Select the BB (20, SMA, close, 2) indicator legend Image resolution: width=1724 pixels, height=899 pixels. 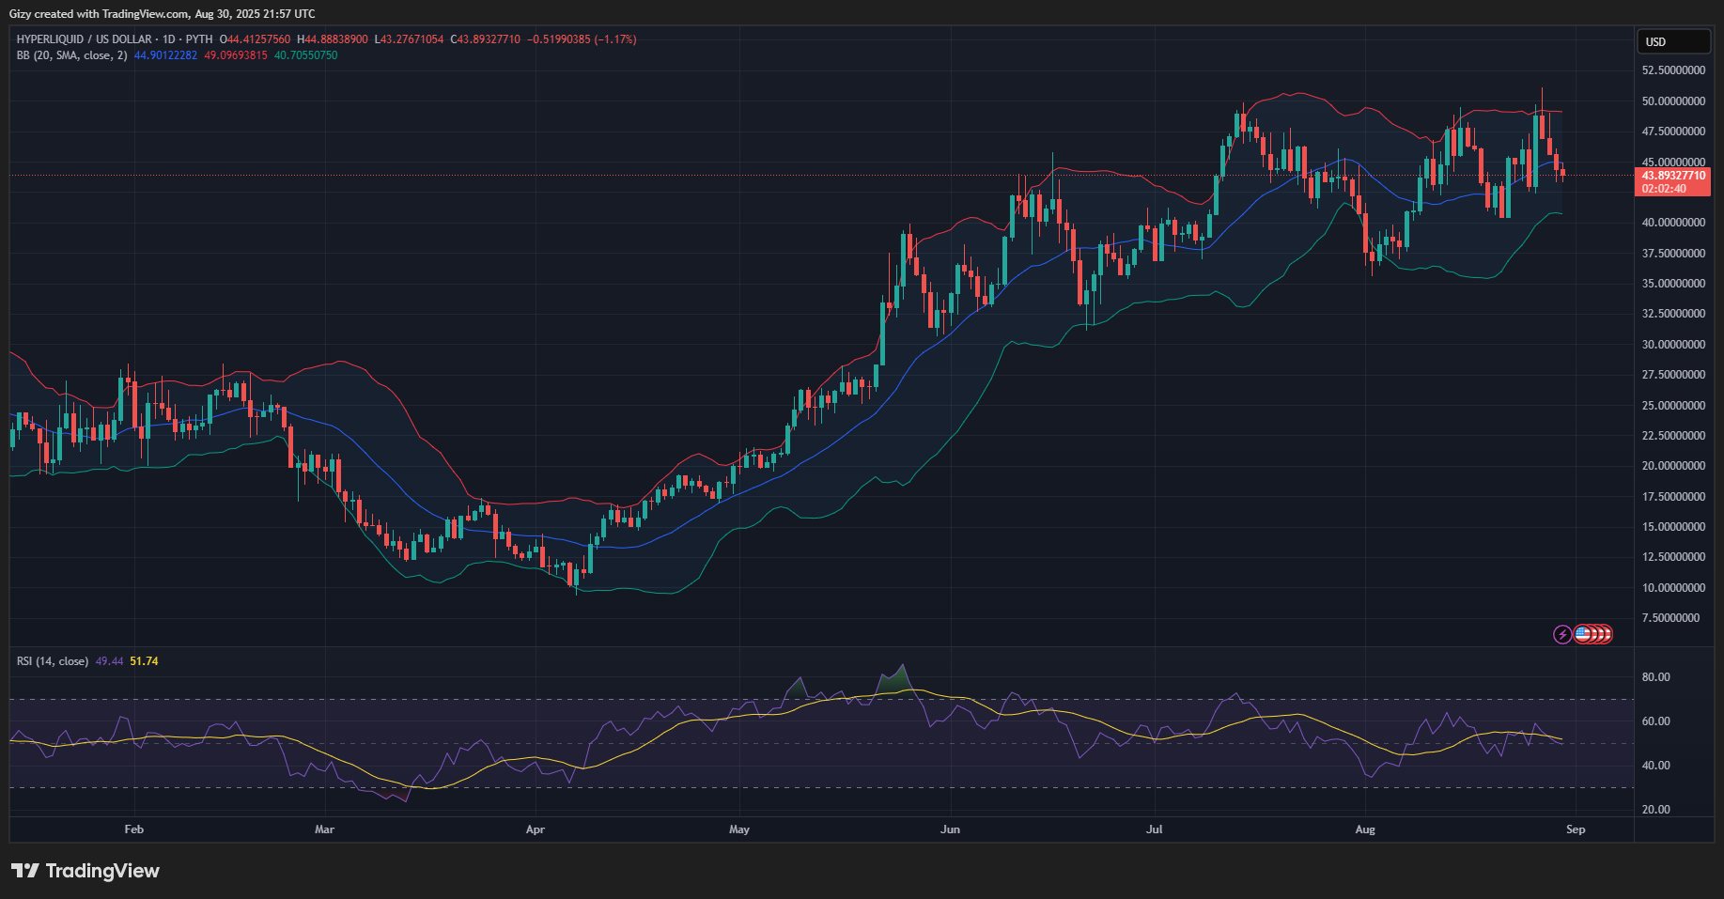tap(71, 55)
